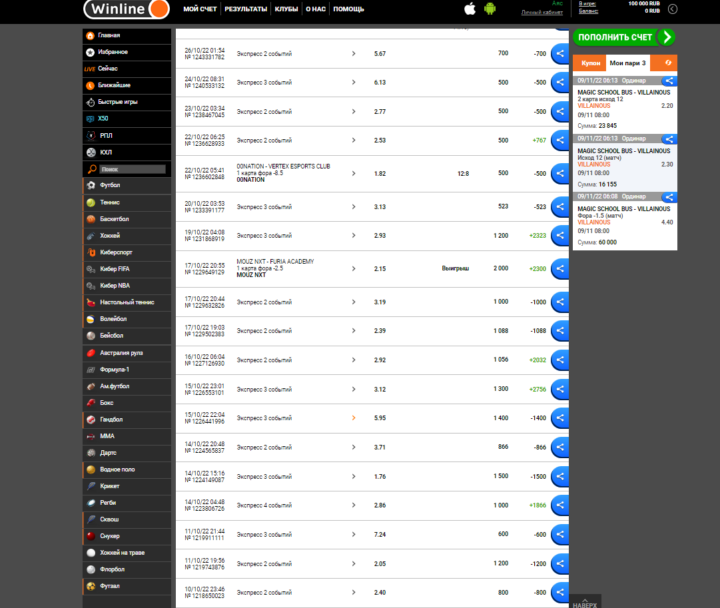Click the Поиск search field

click(132, 169)
